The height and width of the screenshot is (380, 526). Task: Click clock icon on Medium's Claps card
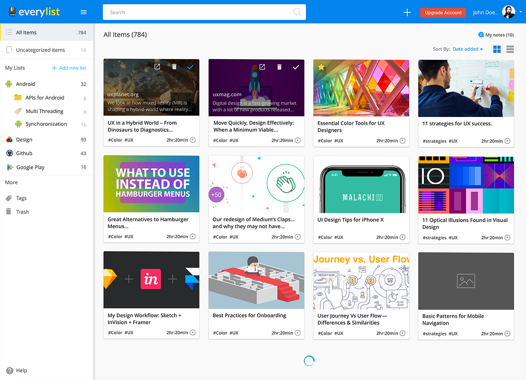(x=297, y=237)
